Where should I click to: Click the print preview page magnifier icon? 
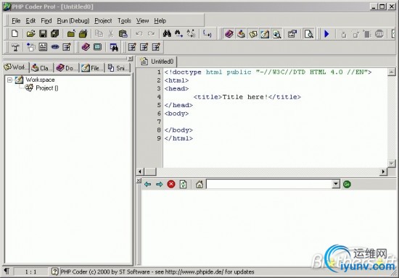pyautogui.click(x=309, y=34)
